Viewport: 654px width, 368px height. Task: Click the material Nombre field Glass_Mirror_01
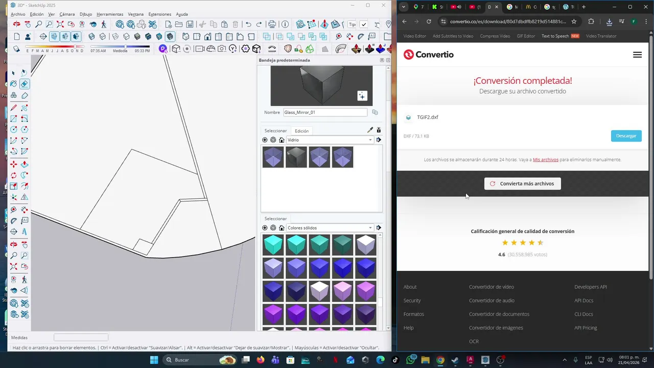325,112
